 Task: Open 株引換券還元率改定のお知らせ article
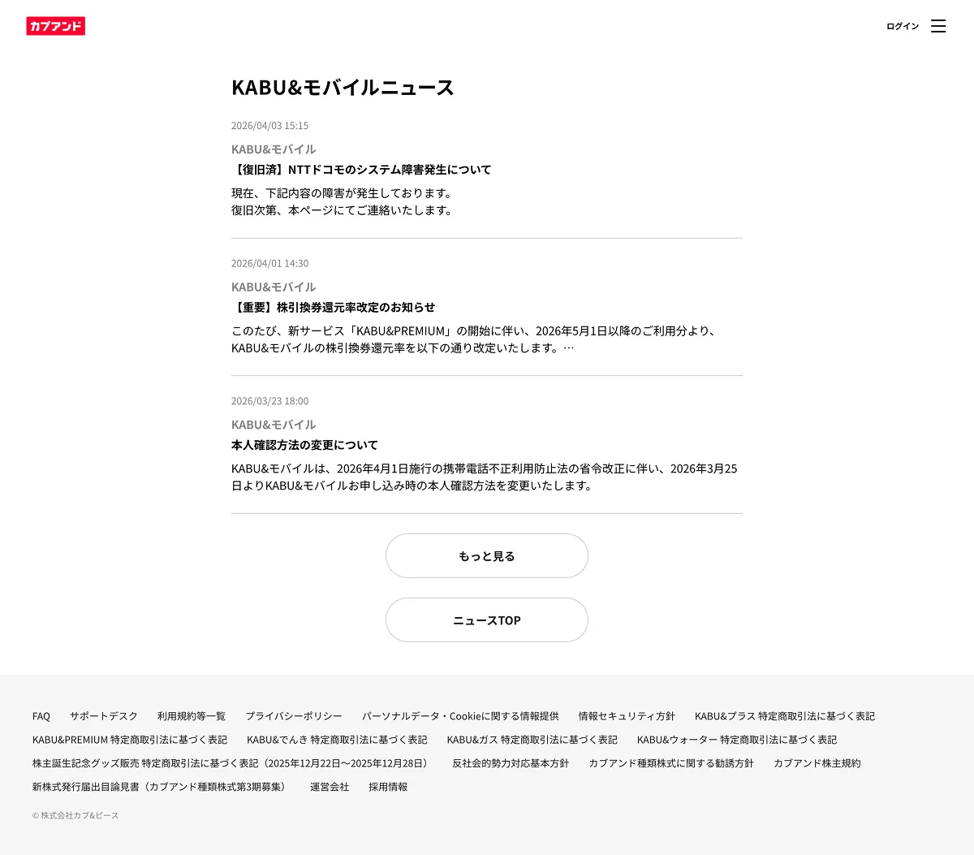click(334, 308)
